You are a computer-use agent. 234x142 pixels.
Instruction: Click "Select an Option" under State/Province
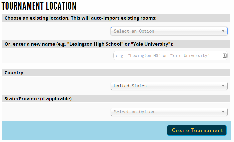(x=134, y=112)
